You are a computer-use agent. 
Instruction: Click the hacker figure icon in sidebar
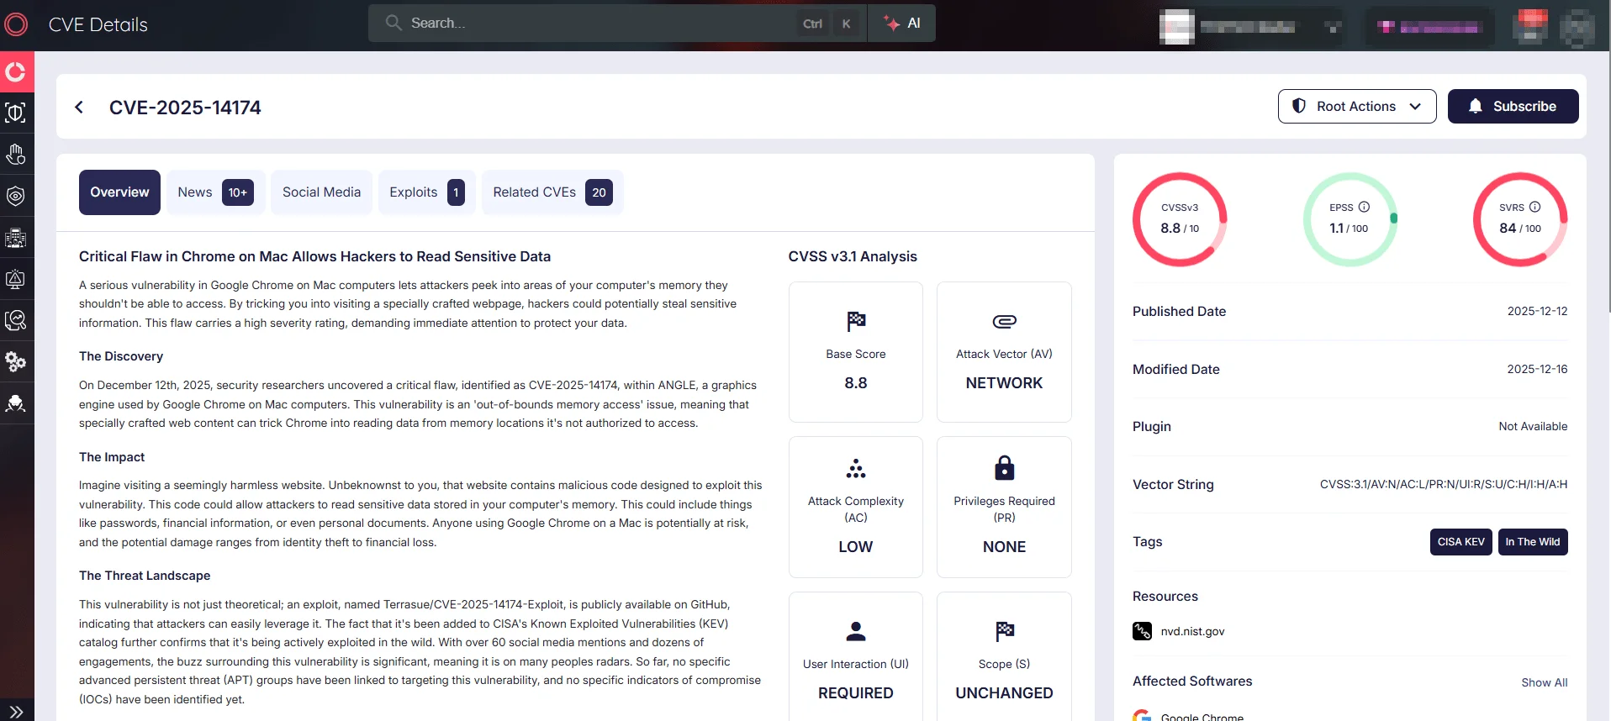pyautogui.click(x=16, y=403)
